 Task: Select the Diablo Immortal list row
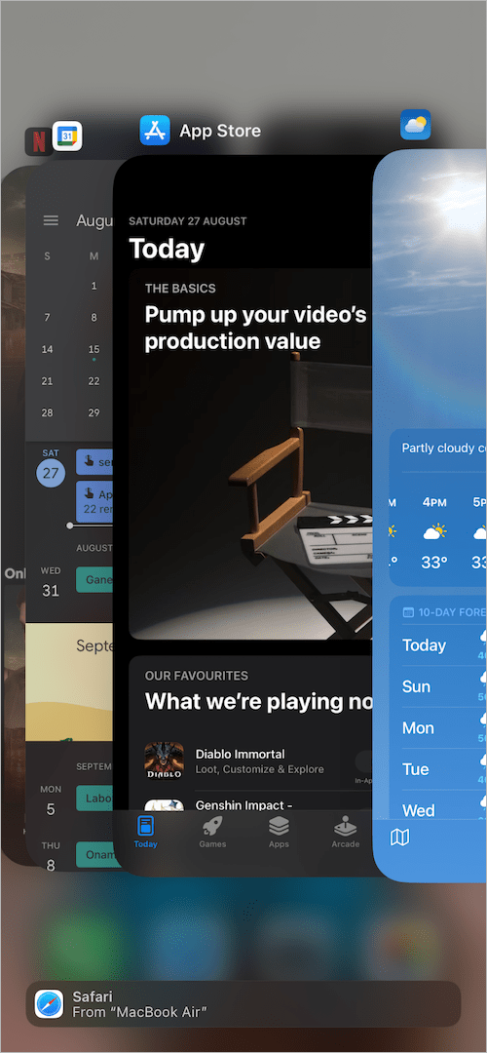coord(258,760)
